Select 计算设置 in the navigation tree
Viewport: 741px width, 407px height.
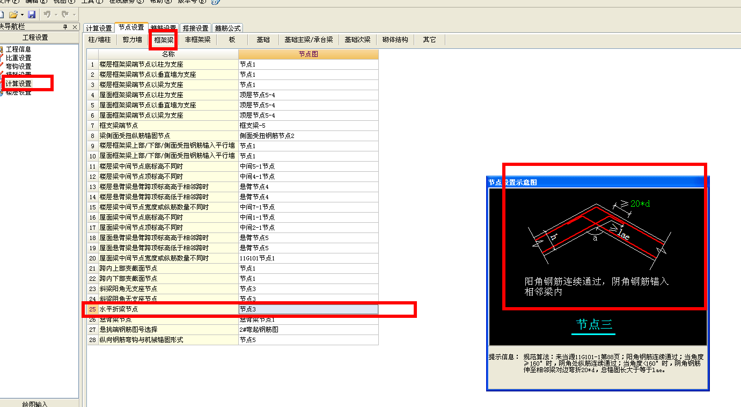18,84
